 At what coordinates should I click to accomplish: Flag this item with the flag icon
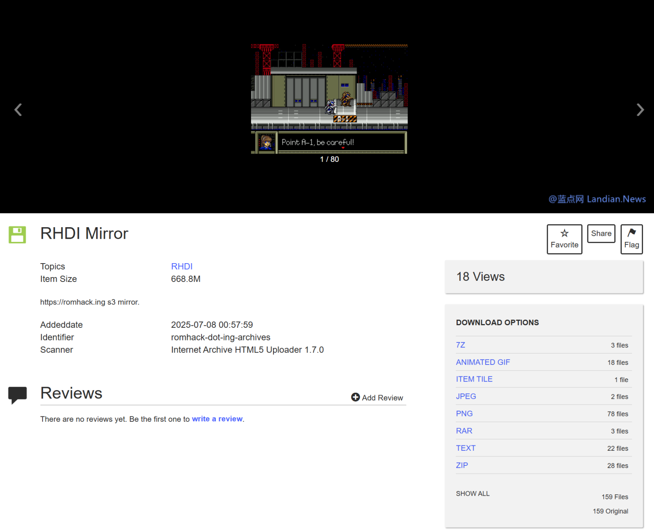point(631,239)
